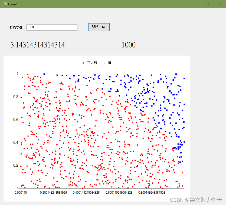Click the 打點次數 label
This screenshot has width=226, height=205.
16,28
